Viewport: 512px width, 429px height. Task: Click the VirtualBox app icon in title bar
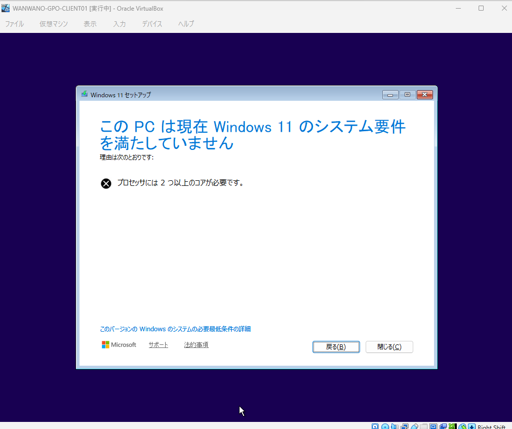[x=6, y=8]
